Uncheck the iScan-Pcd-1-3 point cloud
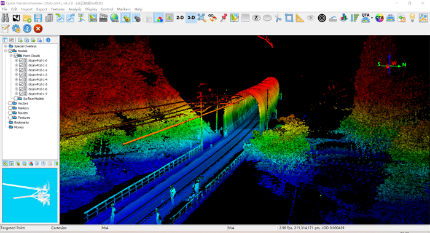Image resolution: width=430 pixels, height=233 pixels. 21,74
